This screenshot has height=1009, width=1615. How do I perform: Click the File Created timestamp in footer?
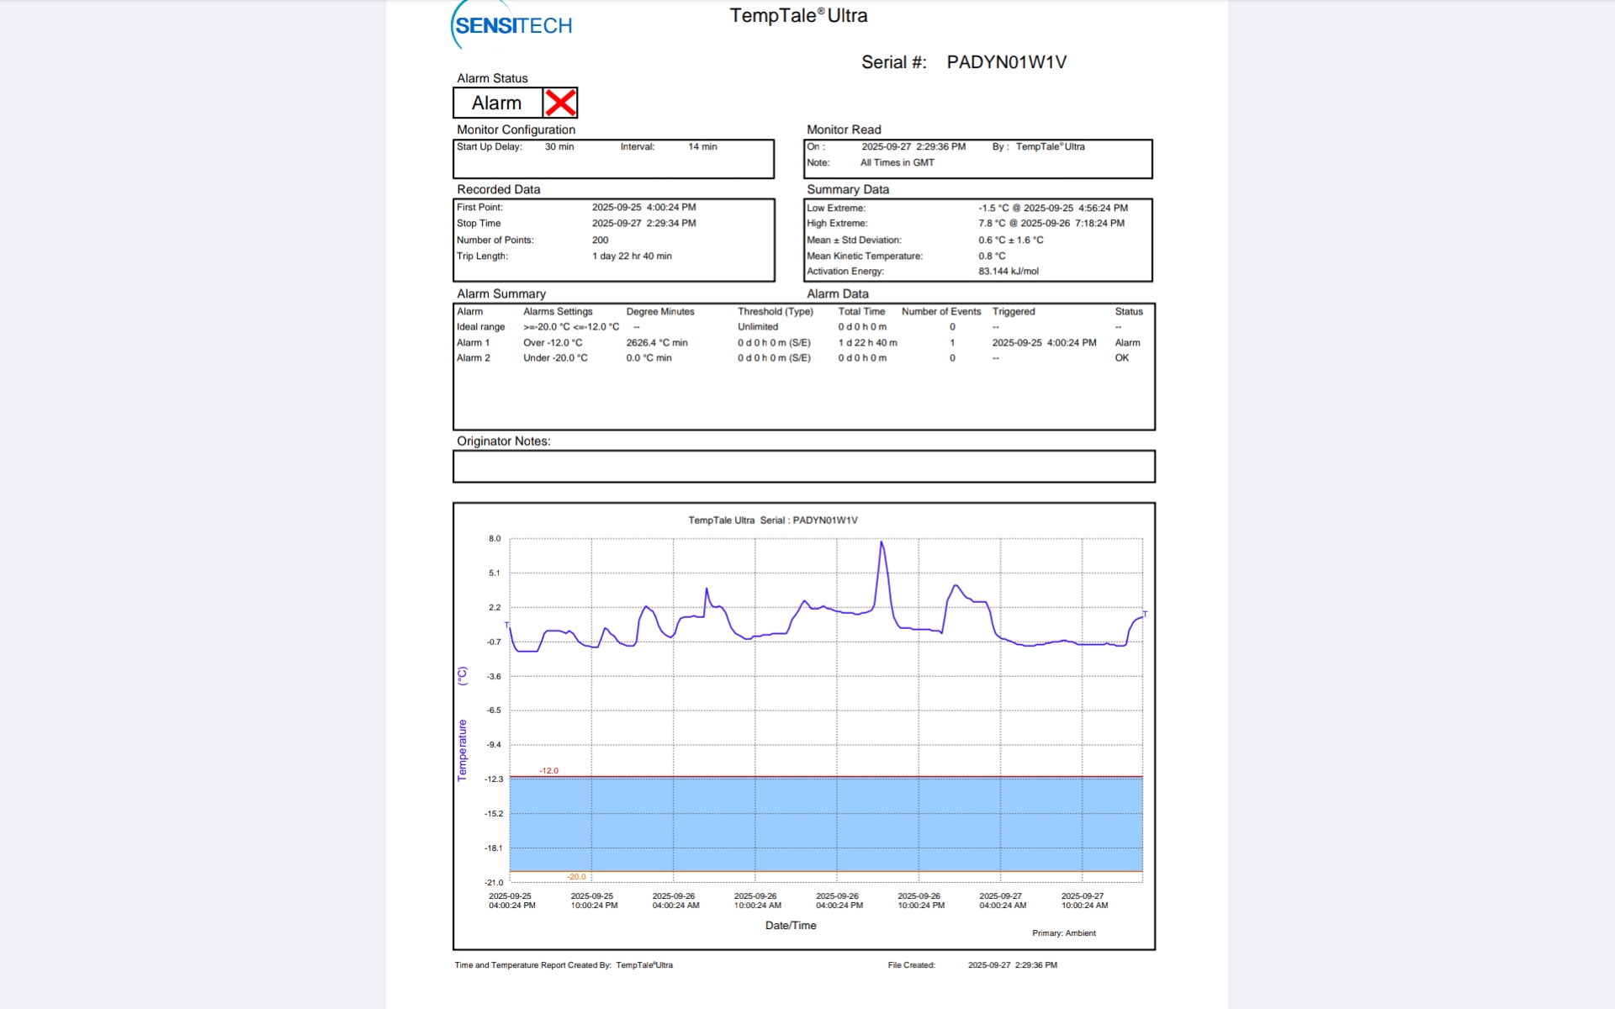coord(1012,965)
